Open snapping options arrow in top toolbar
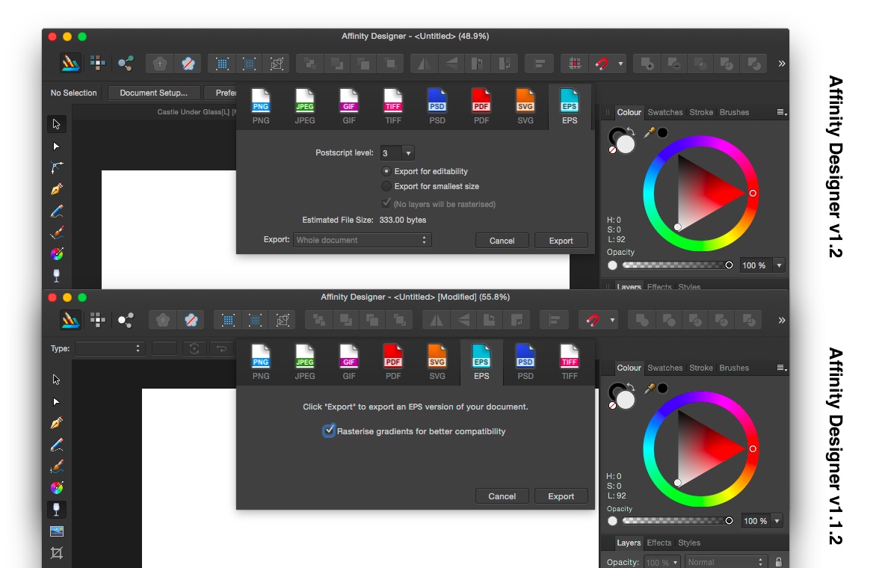 [x=620, y=64]
